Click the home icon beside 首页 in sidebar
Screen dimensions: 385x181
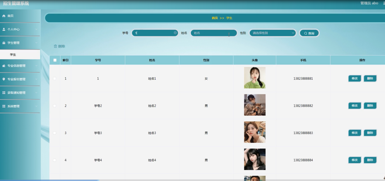(4, 16)
